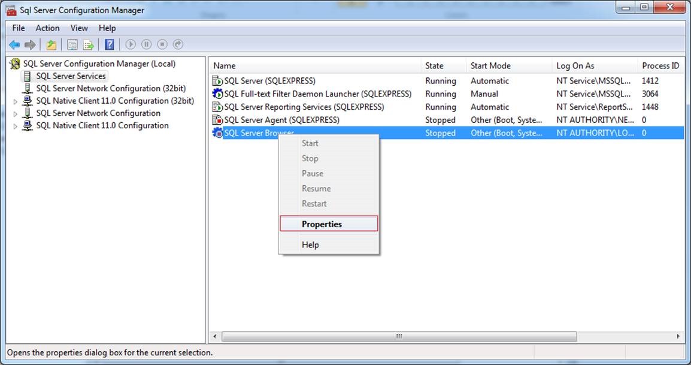Click Stopped state of SQL Server Agent
691x365 pixels.
point(440,120)
